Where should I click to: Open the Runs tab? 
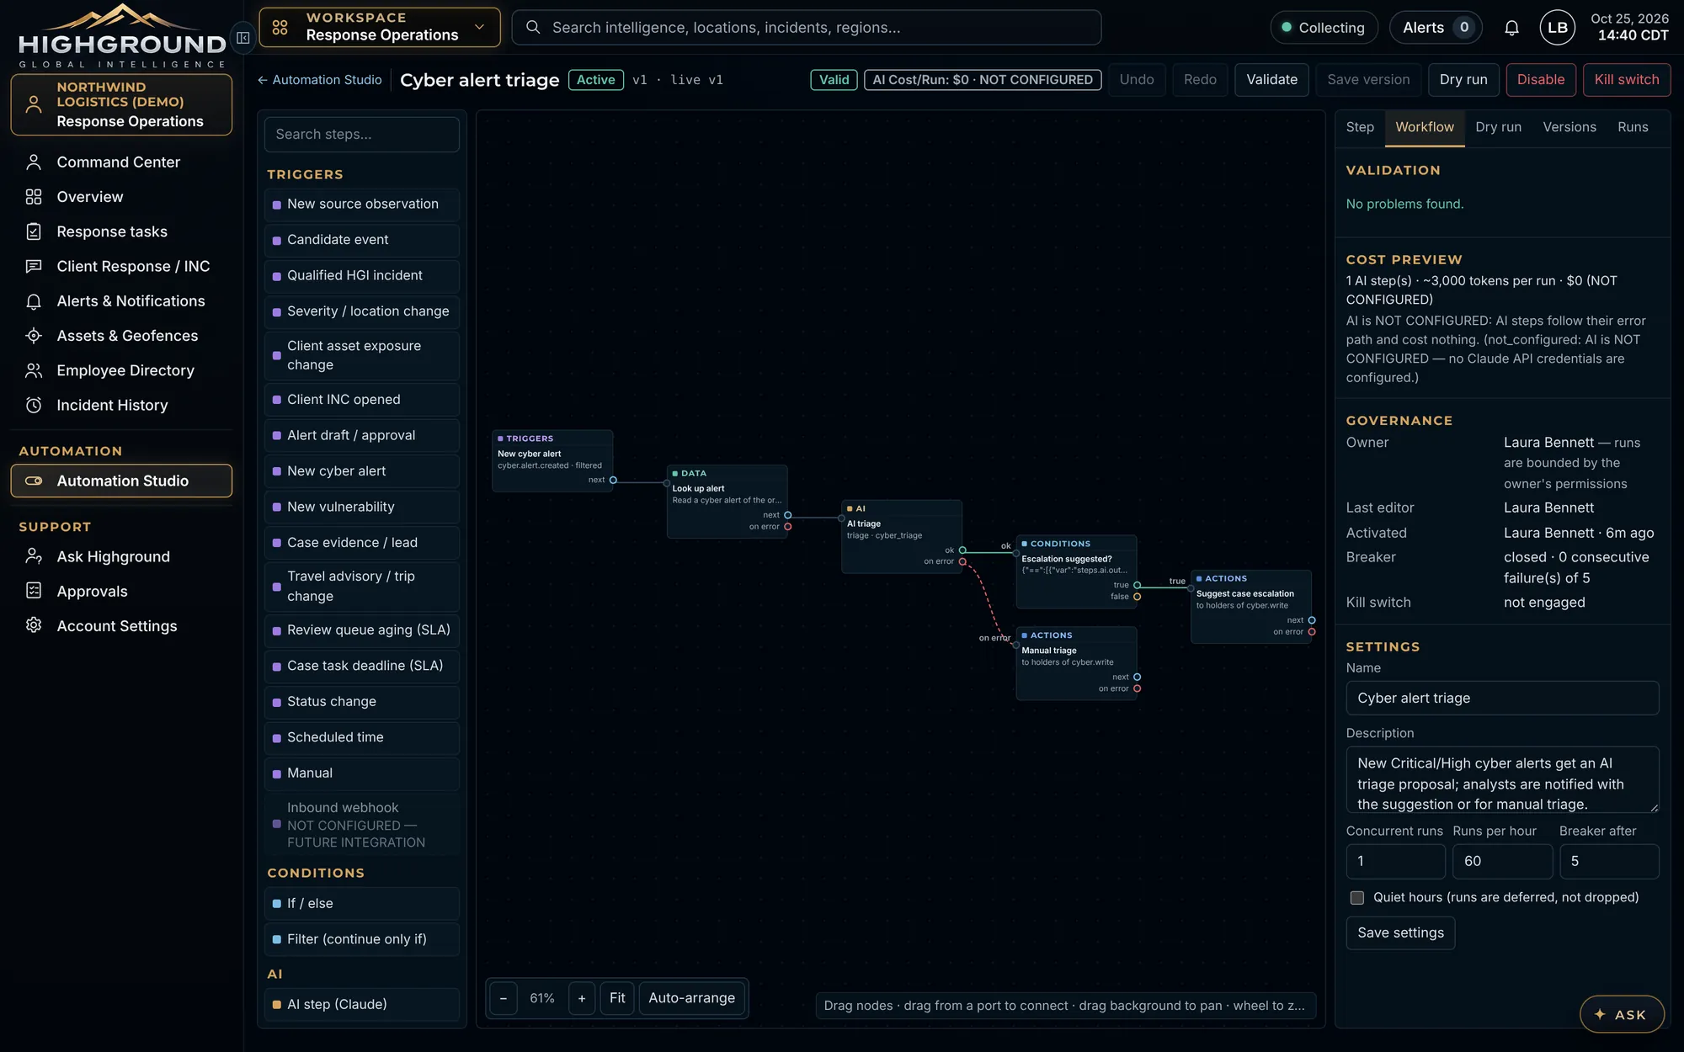click(1632, 127)
